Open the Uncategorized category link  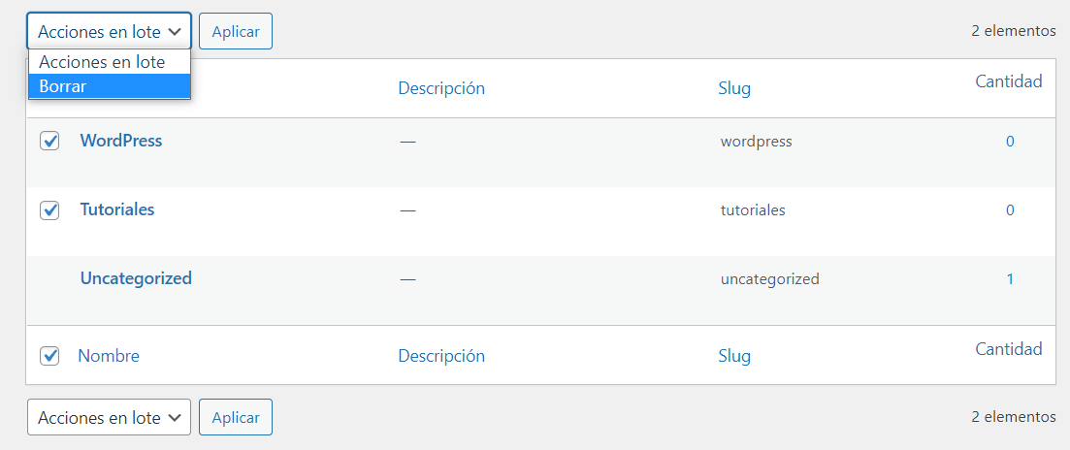(136, 278)
